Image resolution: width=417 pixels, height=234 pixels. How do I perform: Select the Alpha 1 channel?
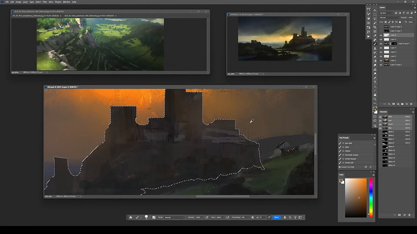tap(396, 132)
